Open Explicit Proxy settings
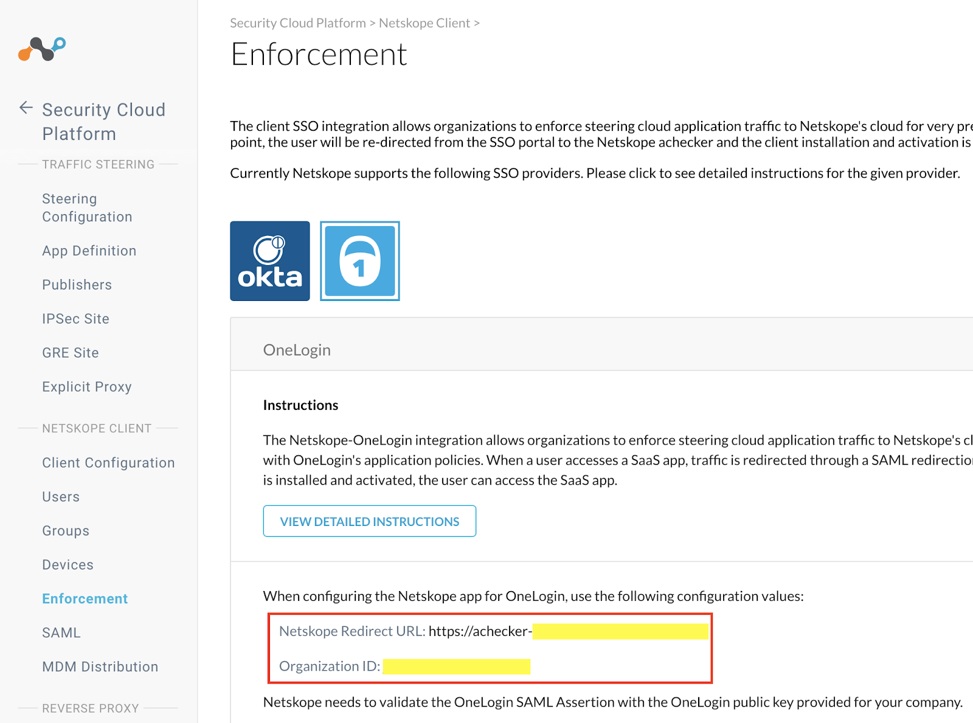 (x=87, y=387)
